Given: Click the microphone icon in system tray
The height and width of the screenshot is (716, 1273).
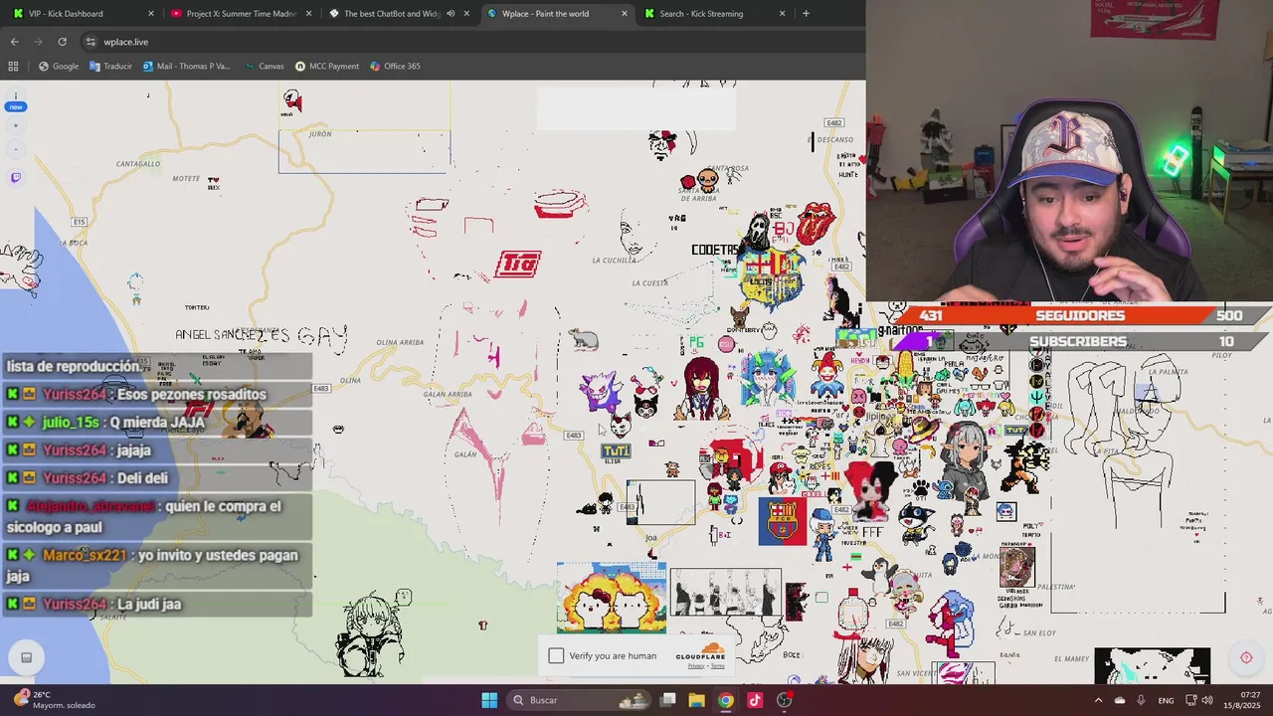Looking at the screenshot, I should [x=1141, y=700].
